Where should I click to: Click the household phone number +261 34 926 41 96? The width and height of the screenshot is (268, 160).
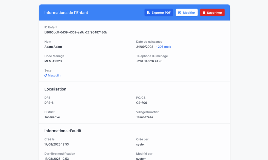pyautogui.click(x=149, y=61)
